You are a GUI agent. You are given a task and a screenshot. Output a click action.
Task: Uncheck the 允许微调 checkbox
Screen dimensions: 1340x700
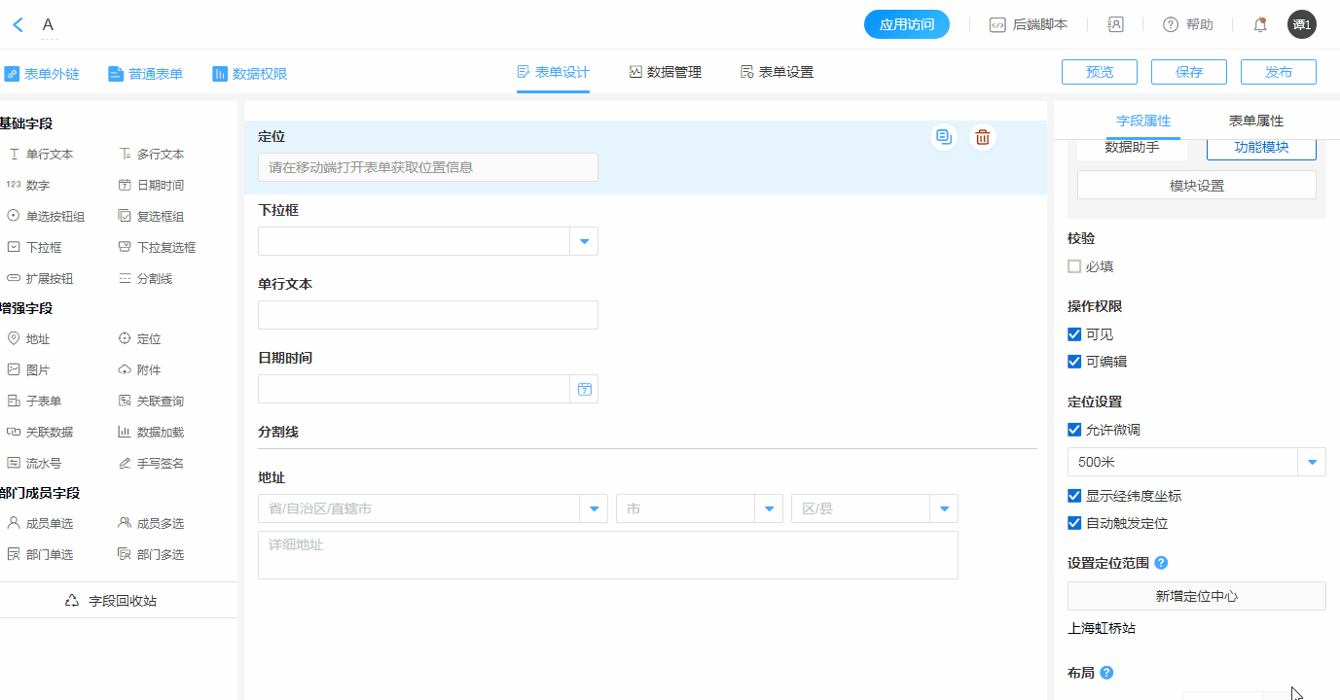click(1074, 430)
